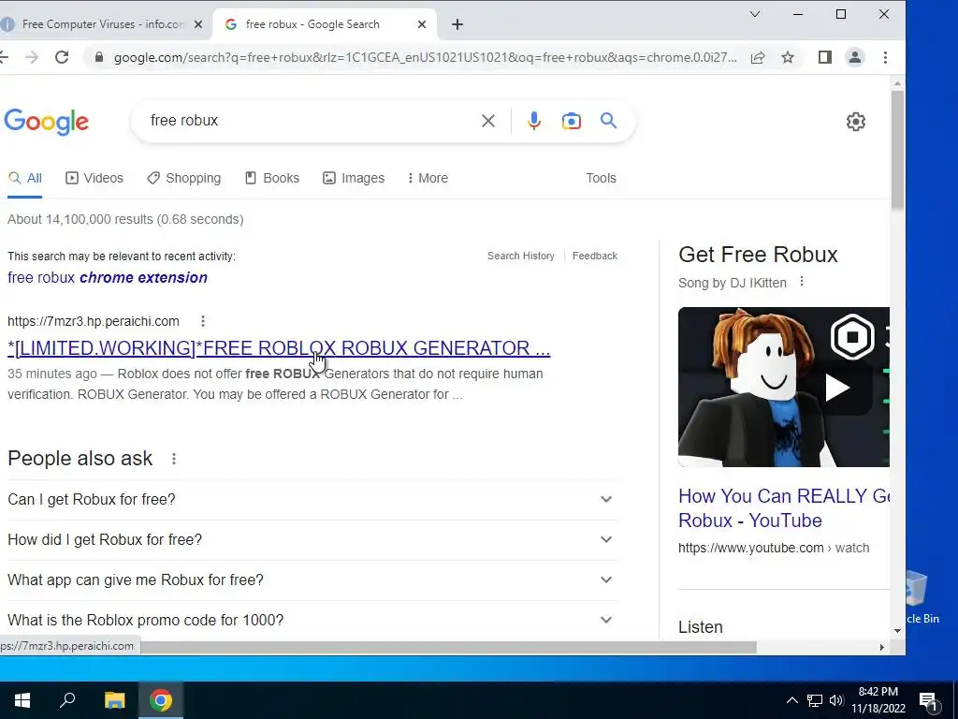Click the Get Free Robux heading
958x719 pixels.
758,255
